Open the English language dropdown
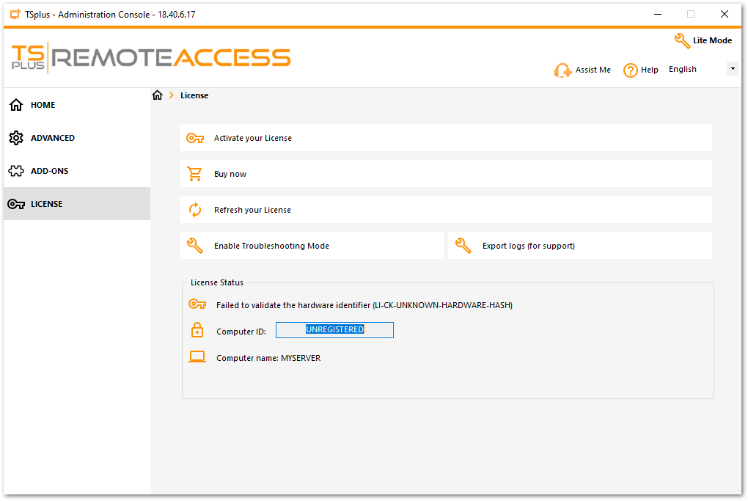This screenshot has width=748, height=501. point(682,68)
